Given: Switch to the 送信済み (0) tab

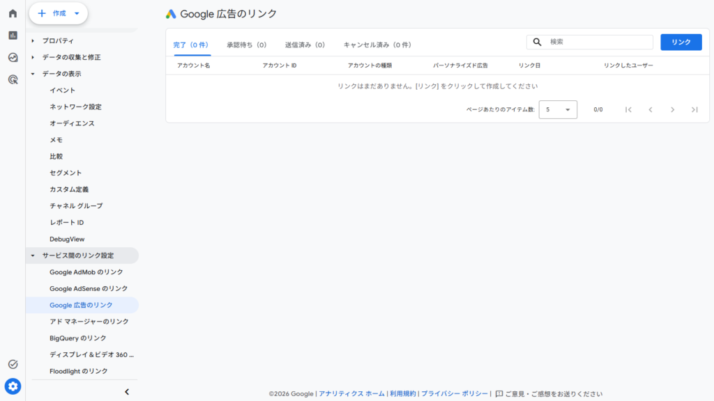Looking at the screenshot, I should point(305,45).
